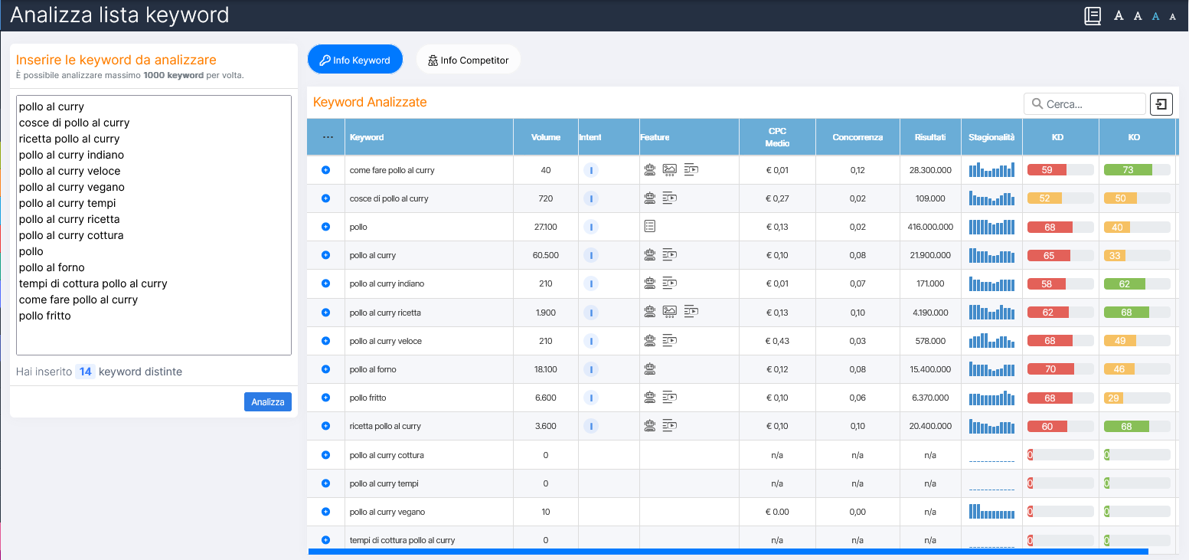
Task: Open the image pack icon for come fare pollo al curry
Action: click(668, 169)
